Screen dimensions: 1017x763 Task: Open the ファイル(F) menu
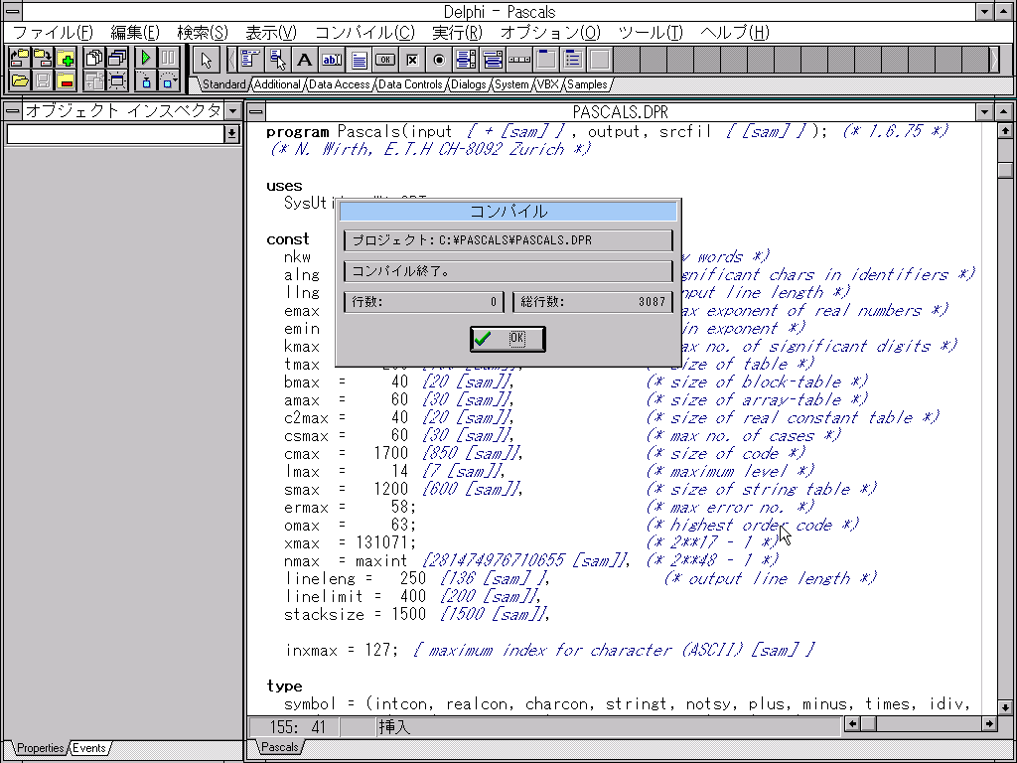coord(54,33)
